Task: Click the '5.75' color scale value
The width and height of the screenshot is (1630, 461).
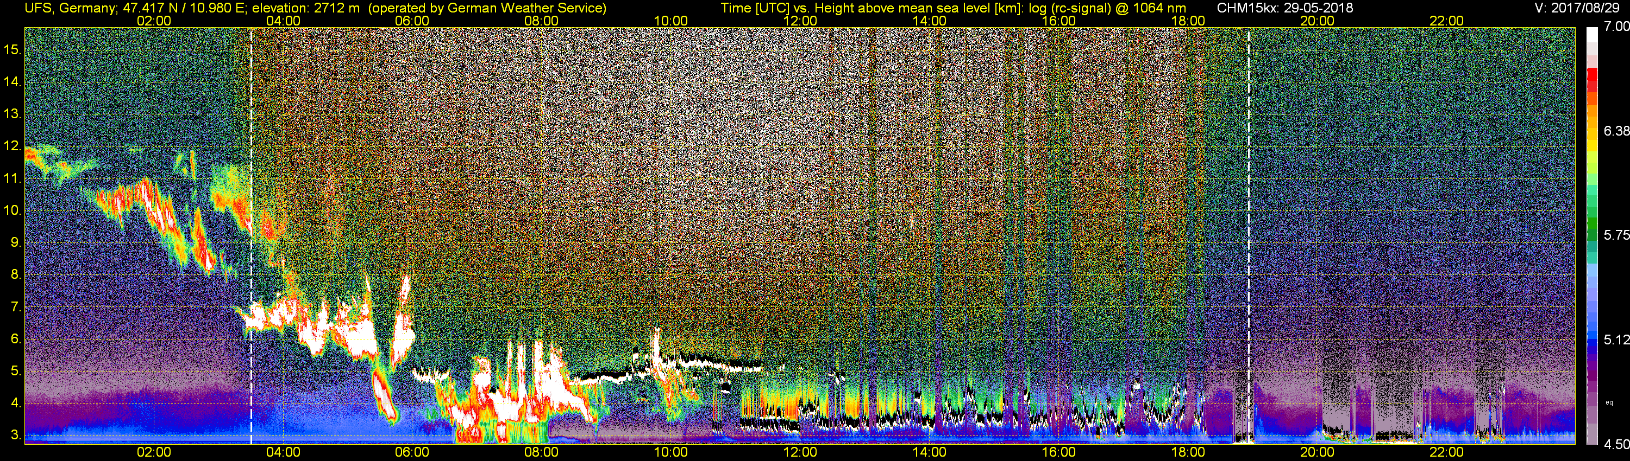Action: (1616, 235)
